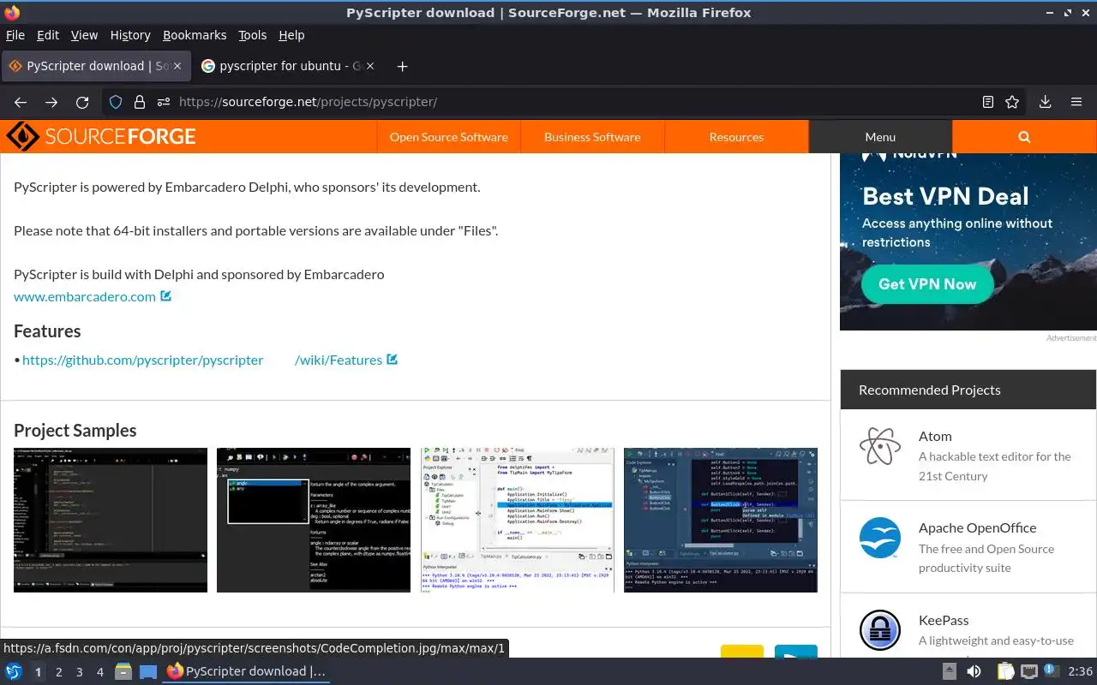Open the github pyscripter wiki Features link
The image size is (1097, 685).
pyautogui.click(x=202, y=360)
